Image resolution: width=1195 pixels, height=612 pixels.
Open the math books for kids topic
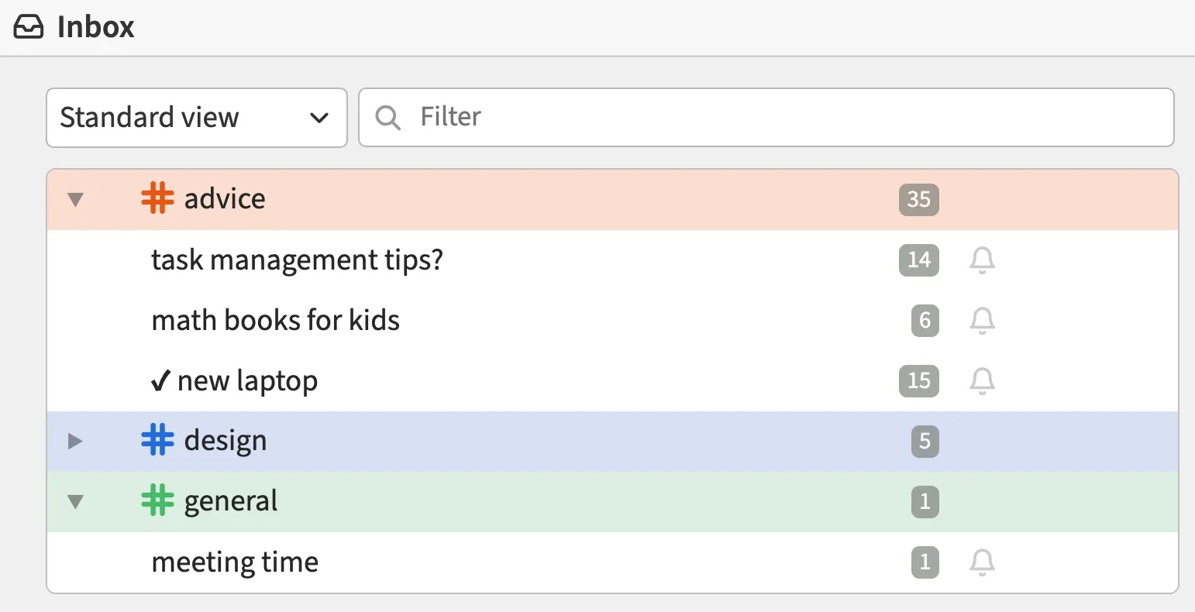coord(275,320)
